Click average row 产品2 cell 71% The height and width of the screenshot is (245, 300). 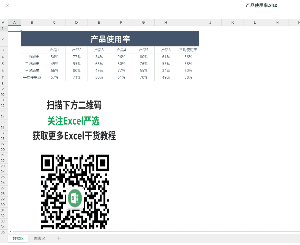pos(77,78)
